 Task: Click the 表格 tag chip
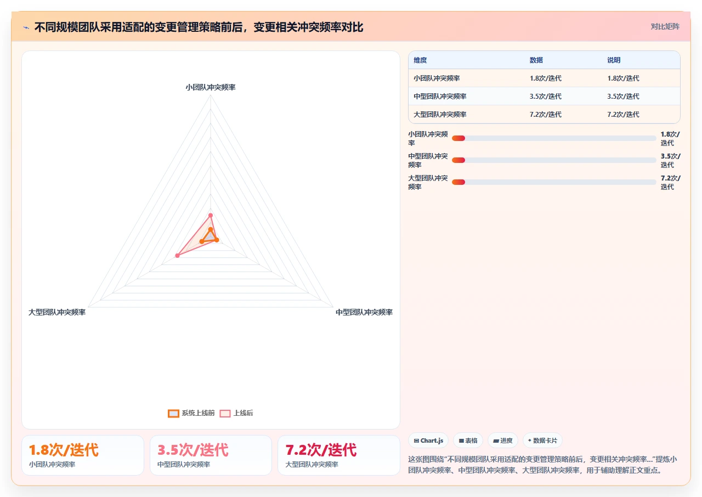pyautogui.click(x=468, y=440)
